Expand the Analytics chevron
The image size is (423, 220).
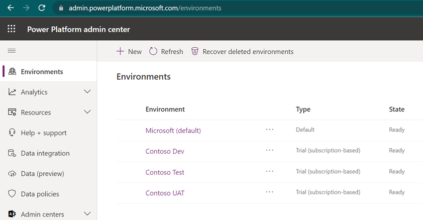pos(87,92)
